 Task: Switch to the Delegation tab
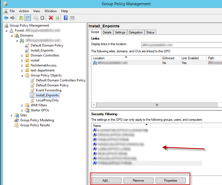(136, 32)
